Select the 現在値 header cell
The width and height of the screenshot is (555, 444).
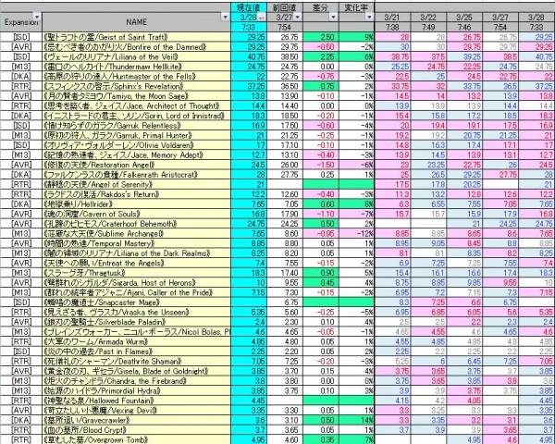pos(249,7)
